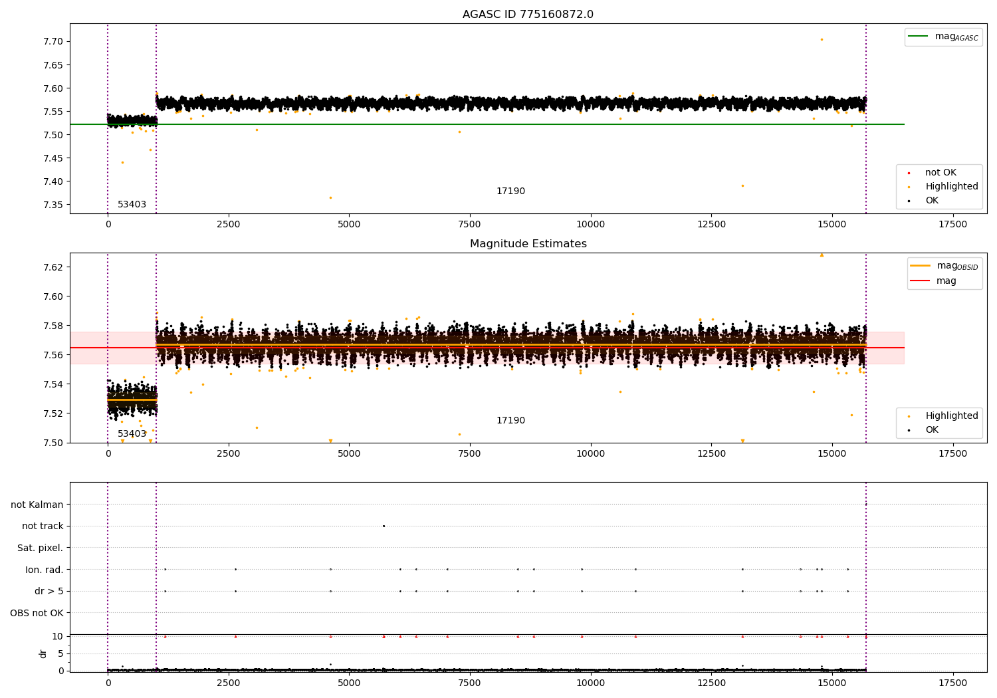Screen dimensions: 997x698
Task: Click the 'dr > 5' row label
Action: tap(49, 592)
